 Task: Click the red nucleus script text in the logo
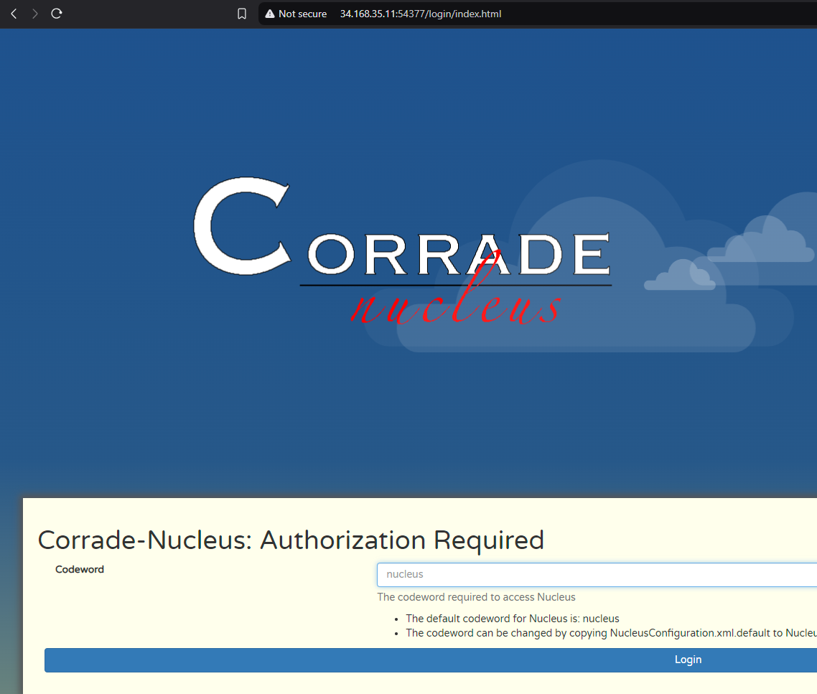tap(455, 309)
